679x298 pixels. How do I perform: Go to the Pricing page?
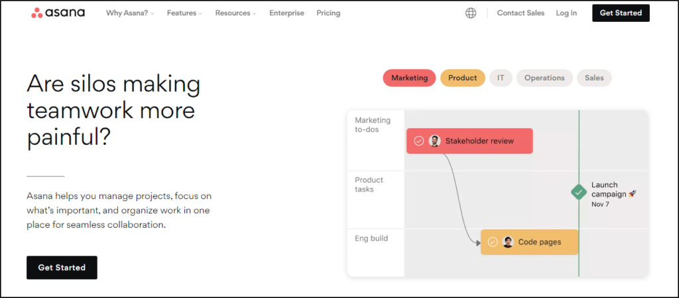click(x=328, y=13)
